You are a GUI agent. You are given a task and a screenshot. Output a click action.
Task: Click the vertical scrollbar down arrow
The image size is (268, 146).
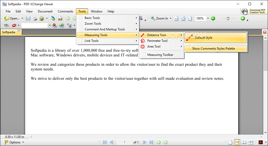[x=266, y=132]
